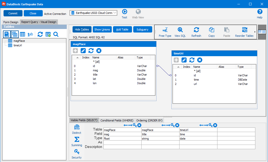Click the Summing sigma icon
The width and height of the screenshot is (268, 162).
click(77, 139)
